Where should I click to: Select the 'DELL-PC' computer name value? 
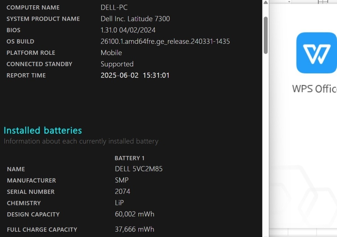point(114,7)
